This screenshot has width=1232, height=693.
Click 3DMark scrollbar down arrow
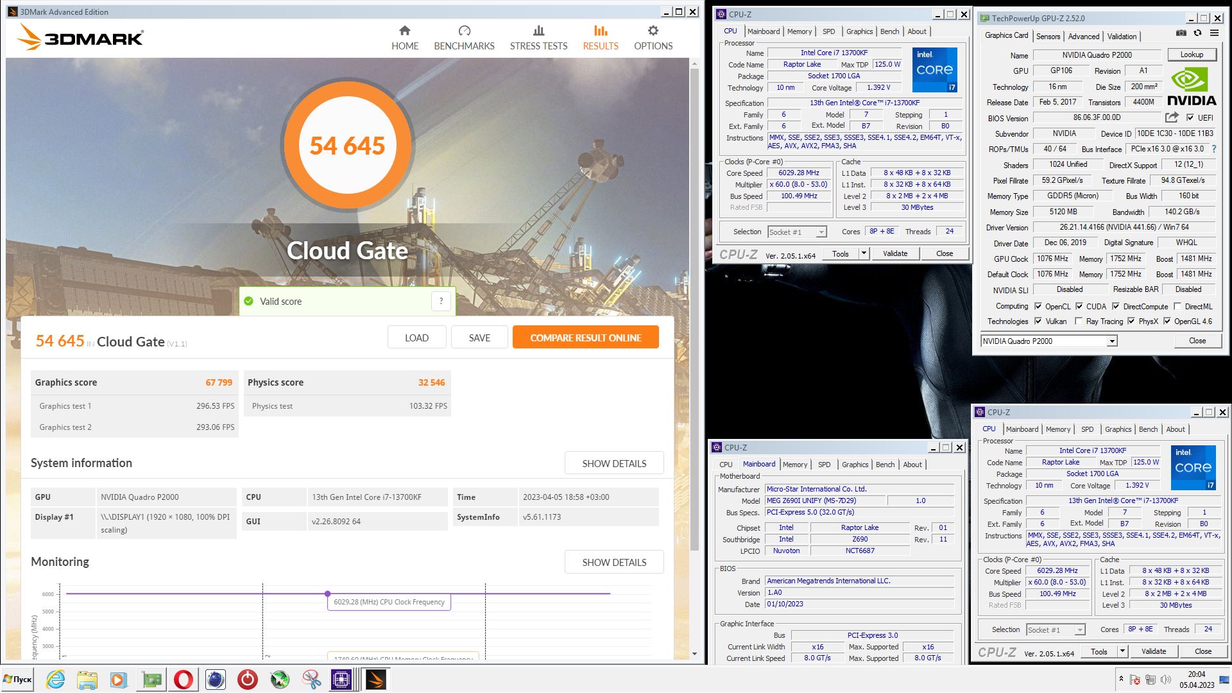[694, 654]
